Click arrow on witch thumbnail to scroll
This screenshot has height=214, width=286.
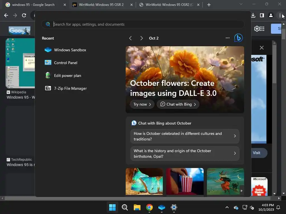pos(242,191)
